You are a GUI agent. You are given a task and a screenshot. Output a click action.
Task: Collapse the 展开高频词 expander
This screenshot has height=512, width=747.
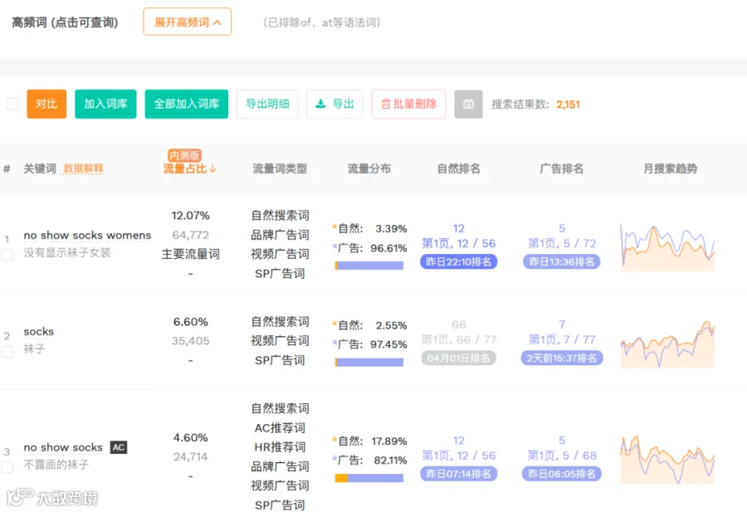[188, 22]
